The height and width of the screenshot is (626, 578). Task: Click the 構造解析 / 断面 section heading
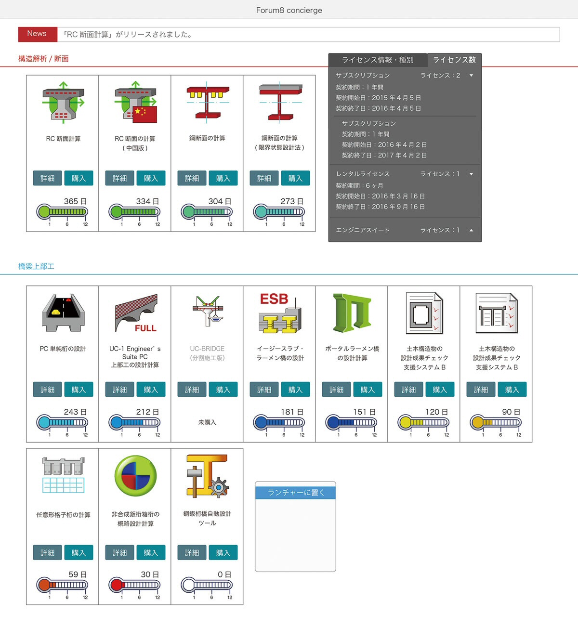pyautogui.click(x=43, y=59)
